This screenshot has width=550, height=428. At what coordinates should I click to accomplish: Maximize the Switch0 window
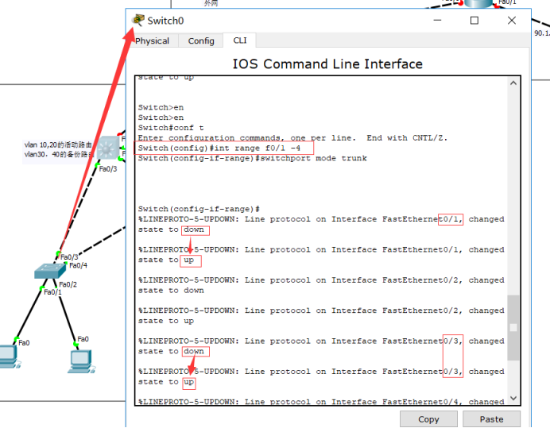click(x=474, y=21)
